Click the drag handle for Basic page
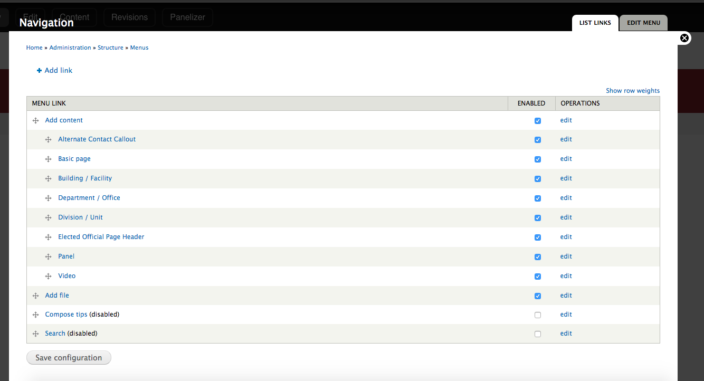Screen dimensions: 704x381 point(49,159)
